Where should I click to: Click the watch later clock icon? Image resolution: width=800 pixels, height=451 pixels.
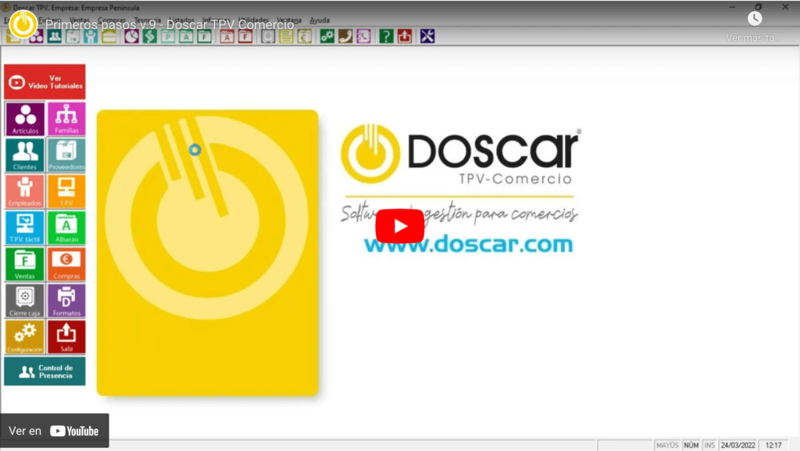755,19
